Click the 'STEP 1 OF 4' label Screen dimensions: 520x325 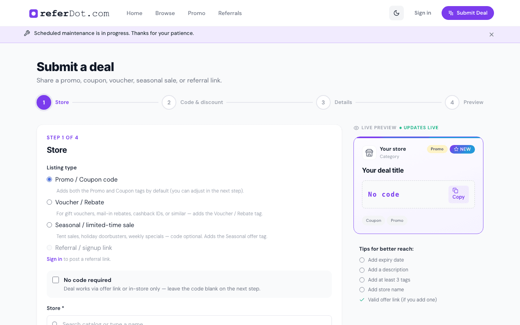click(x=63, y=138)
